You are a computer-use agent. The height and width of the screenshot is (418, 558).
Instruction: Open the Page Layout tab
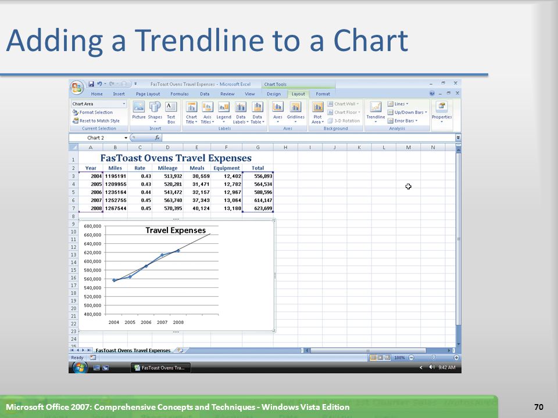[148, 94]
